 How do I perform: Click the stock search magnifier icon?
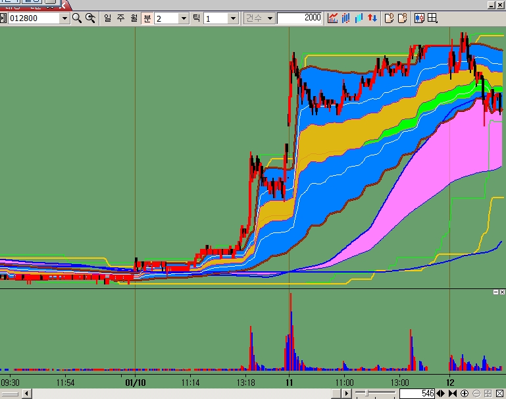coord(77,18)
